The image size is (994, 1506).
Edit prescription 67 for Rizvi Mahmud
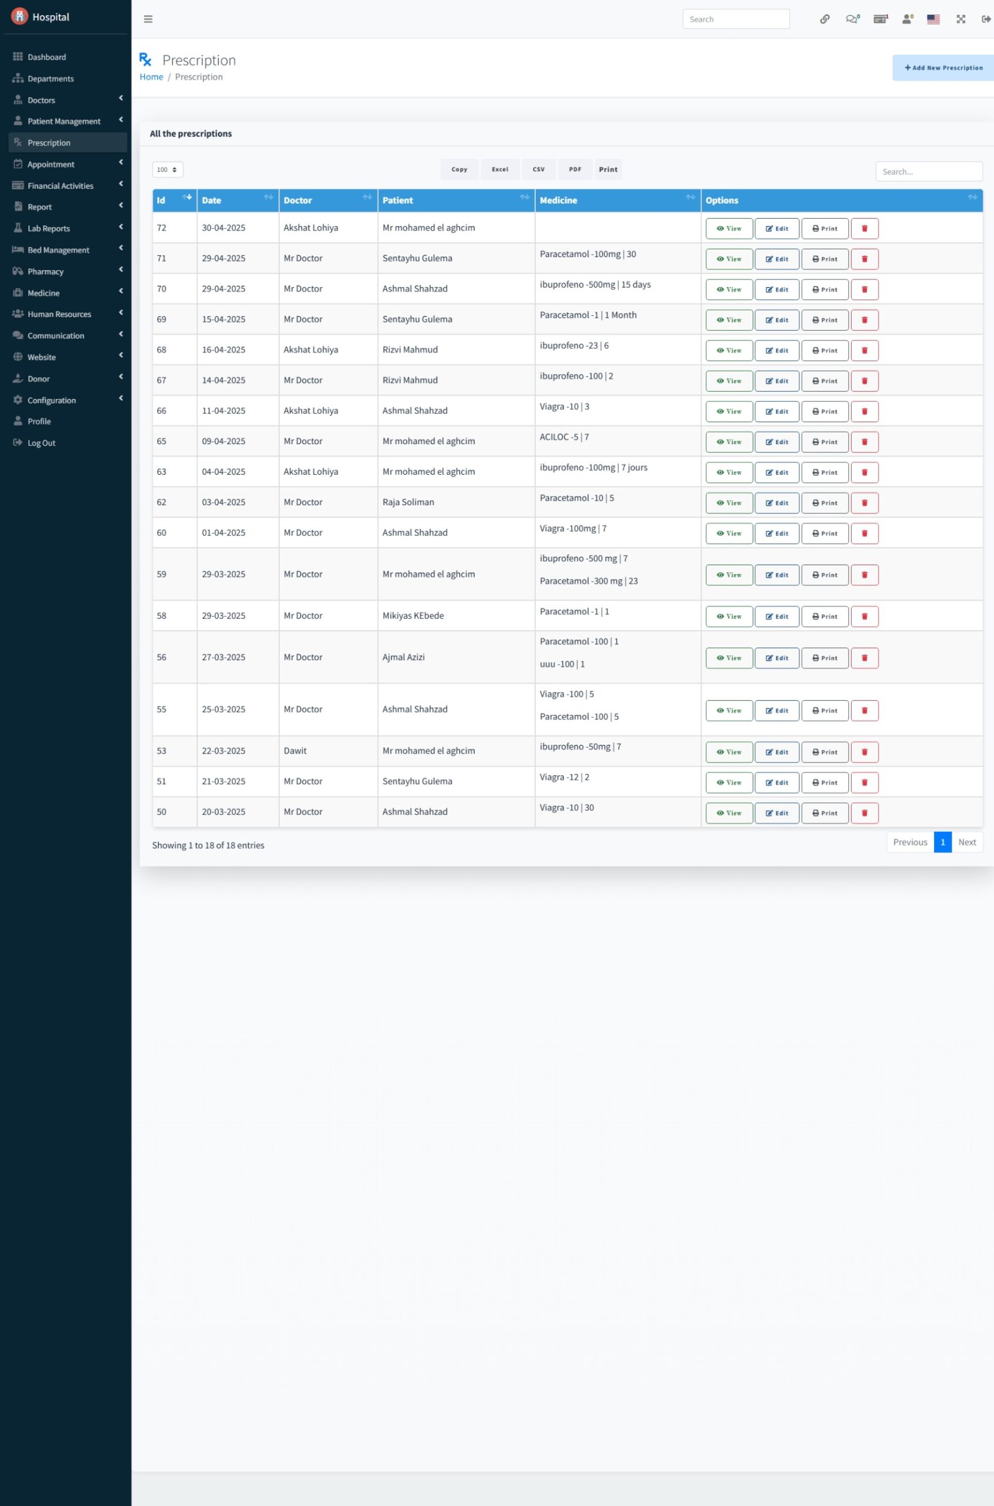(776, 381)
